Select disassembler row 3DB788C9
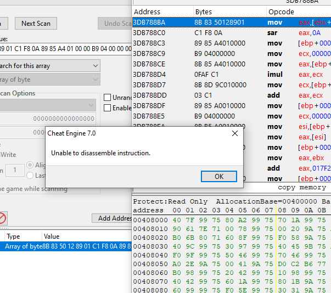The width and height of the screenshot is (331, 293). [232, 54]
